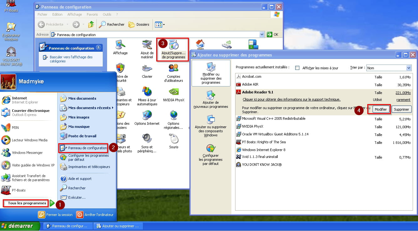418x231 pixels.
Task: Select Acrobat.com in the installed programs list
Action: click(x=324, y=76)
